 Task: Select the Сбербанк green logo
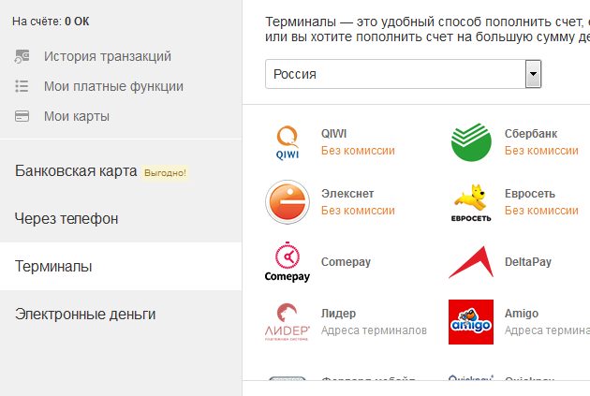pos(471,142)
